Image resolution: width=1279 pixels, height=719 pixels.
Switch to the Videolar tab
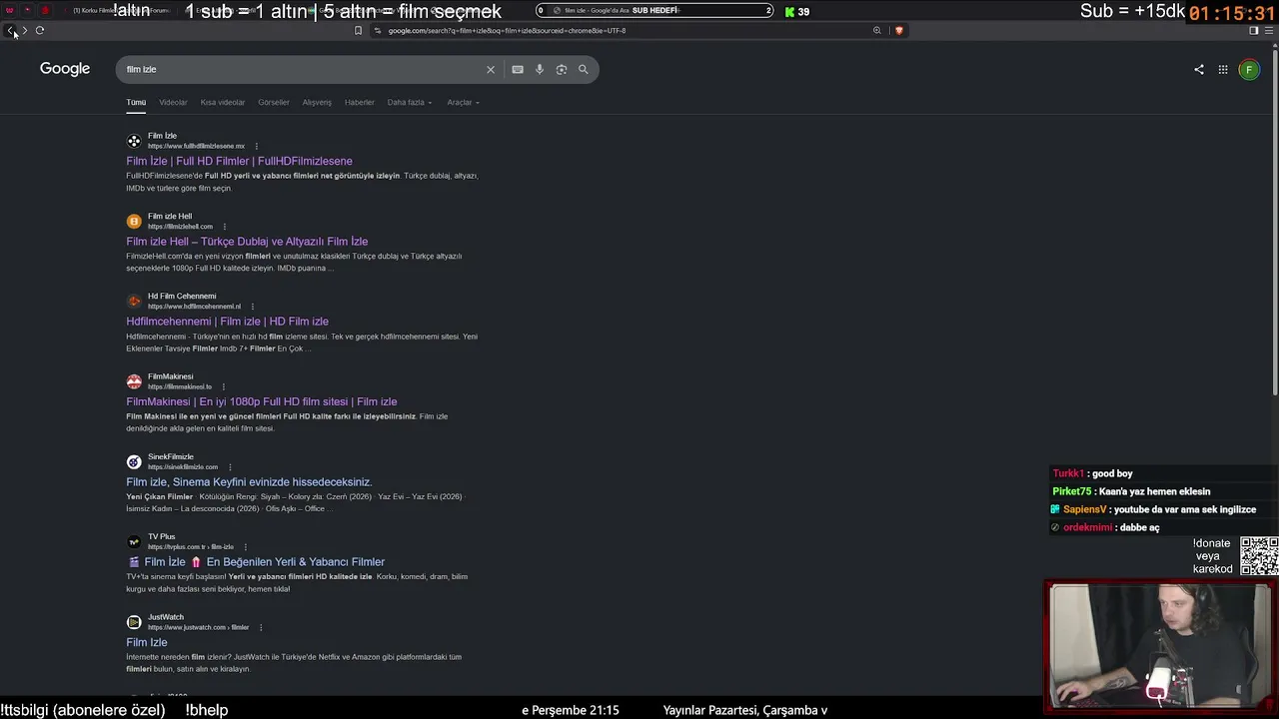click(x=173, y=102)
